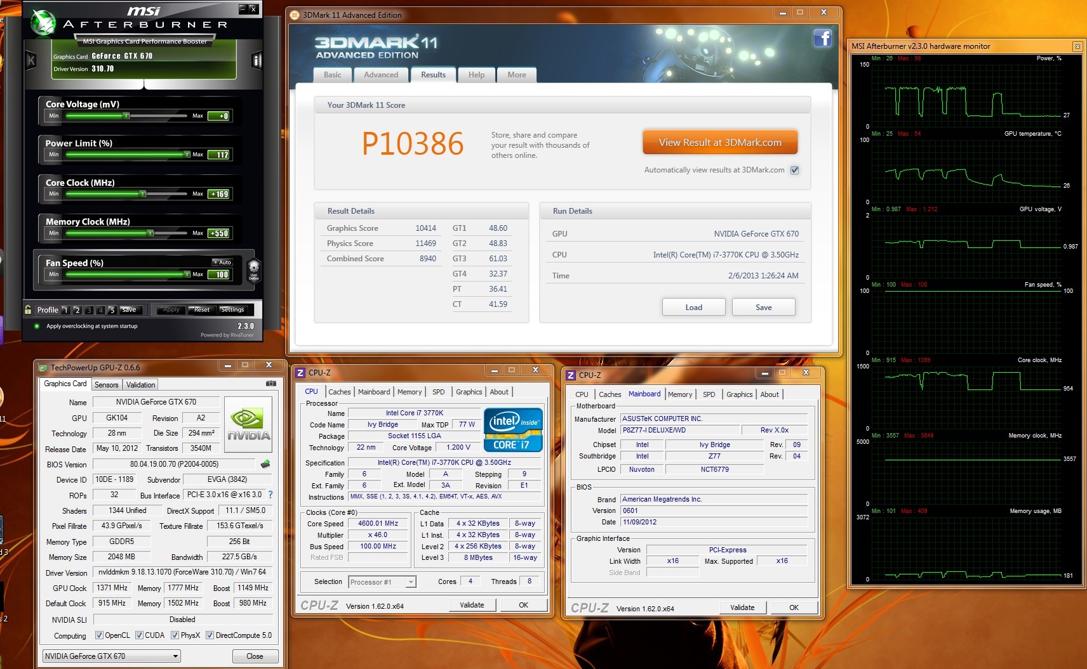1087x669 pixels.
Task: Click the Save button in Run Details
Action: click(764, 308)
